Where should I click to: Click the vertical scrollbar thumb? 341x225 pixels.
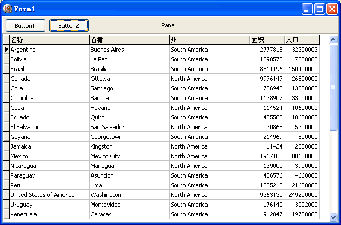[333, 87]
